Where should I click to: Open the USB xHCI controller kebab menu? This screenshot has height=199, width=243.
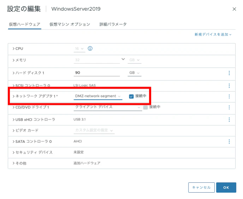pyautogui.click(x=229, y=119)
